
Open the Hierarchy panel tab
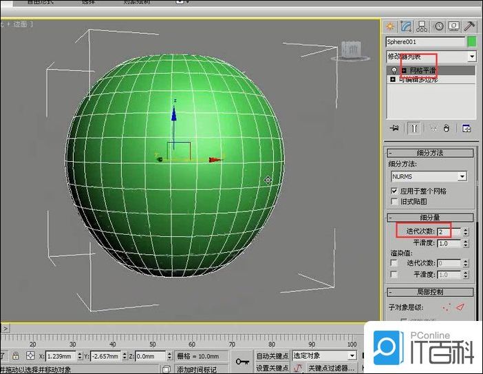pos(422,26)
